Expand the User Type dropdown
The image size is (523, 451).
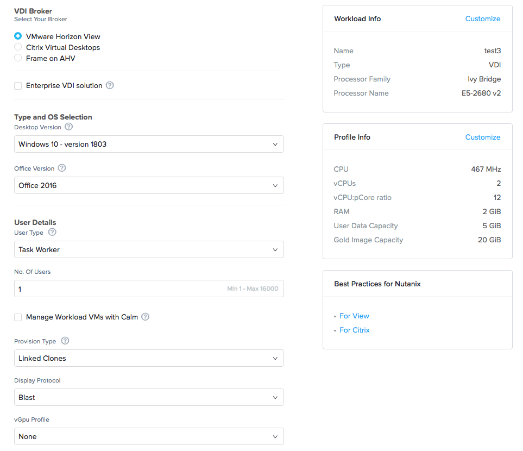pyautogui.click(x=149, y=249)
